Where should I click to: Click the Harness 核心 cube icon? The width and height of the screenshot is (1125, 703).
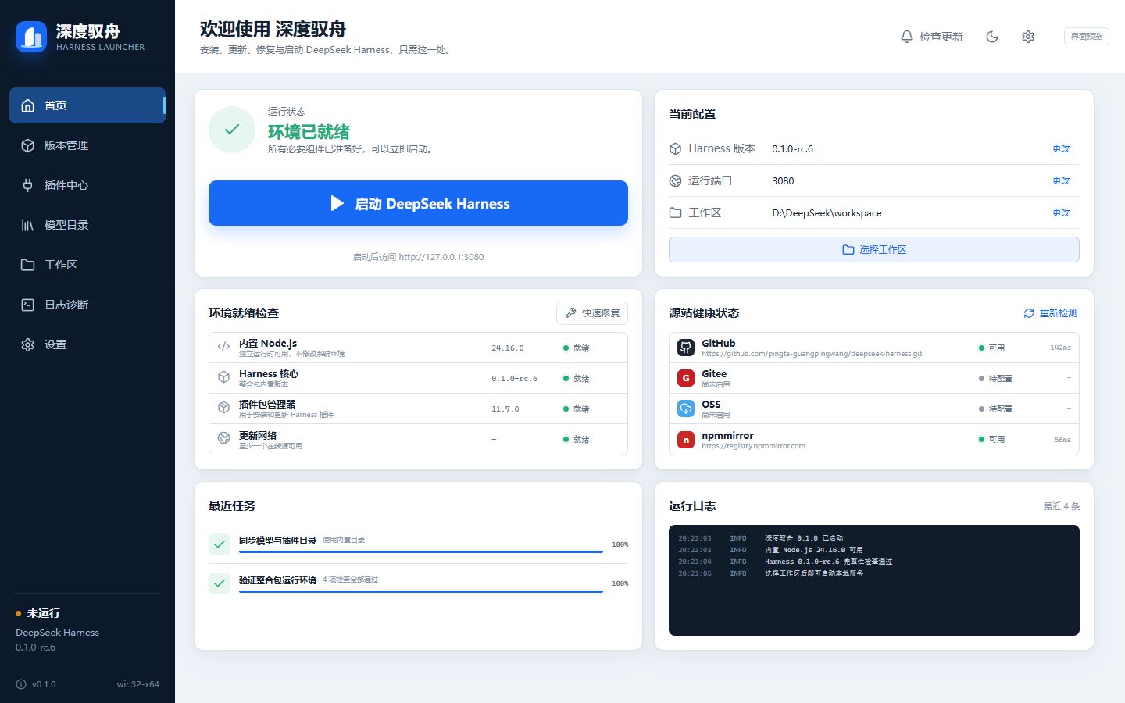point(224,377)
